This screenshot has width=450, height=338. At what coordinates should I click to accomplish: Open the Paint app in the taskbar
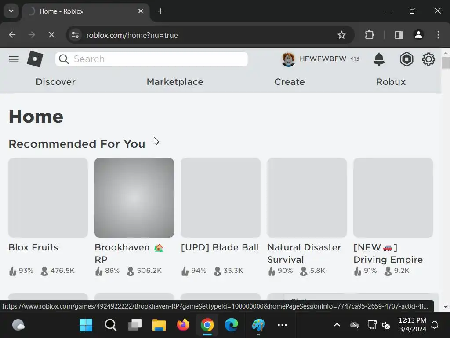coord(258,325)
